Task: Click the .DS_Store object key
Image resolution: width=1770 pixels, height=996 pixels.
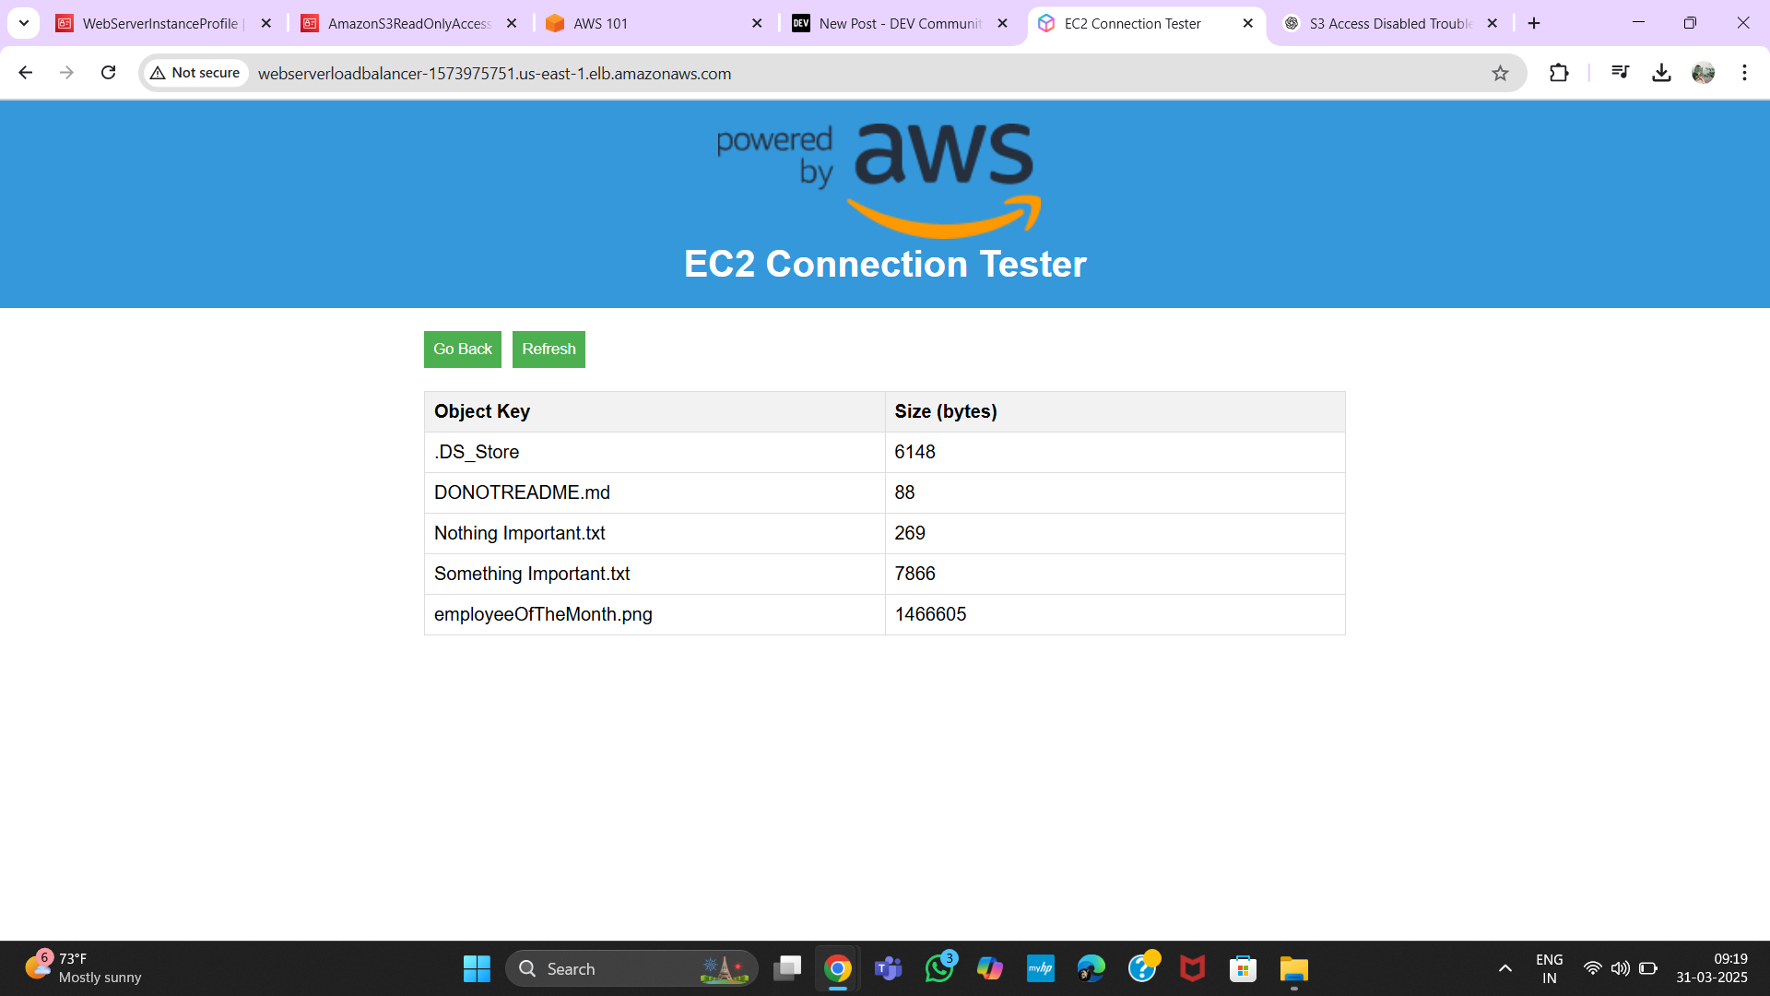Action: pos(477,452)
